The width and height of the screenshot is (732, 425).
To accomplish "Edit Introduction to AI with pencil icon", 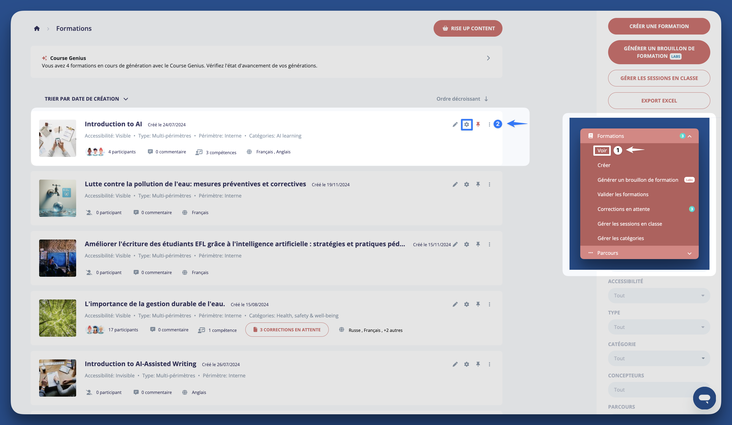I will pos(455,124).
